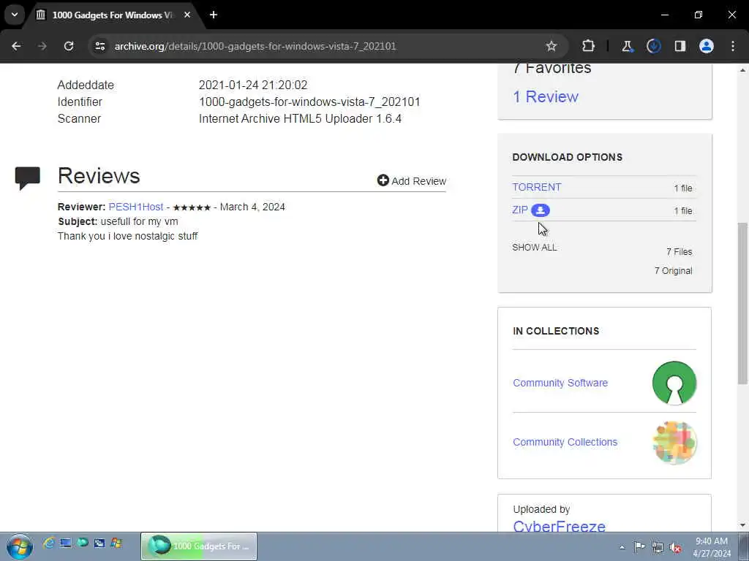Click the Identifier value text
Viewport: 749px width, 561px height.
coord(309,102)
